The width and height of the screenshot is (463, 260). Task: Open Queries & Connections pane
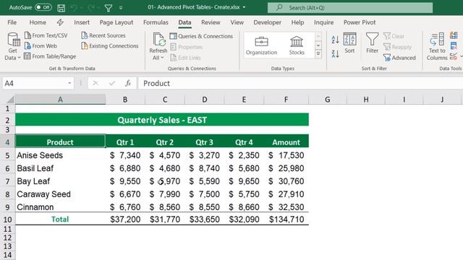(201, 36)
